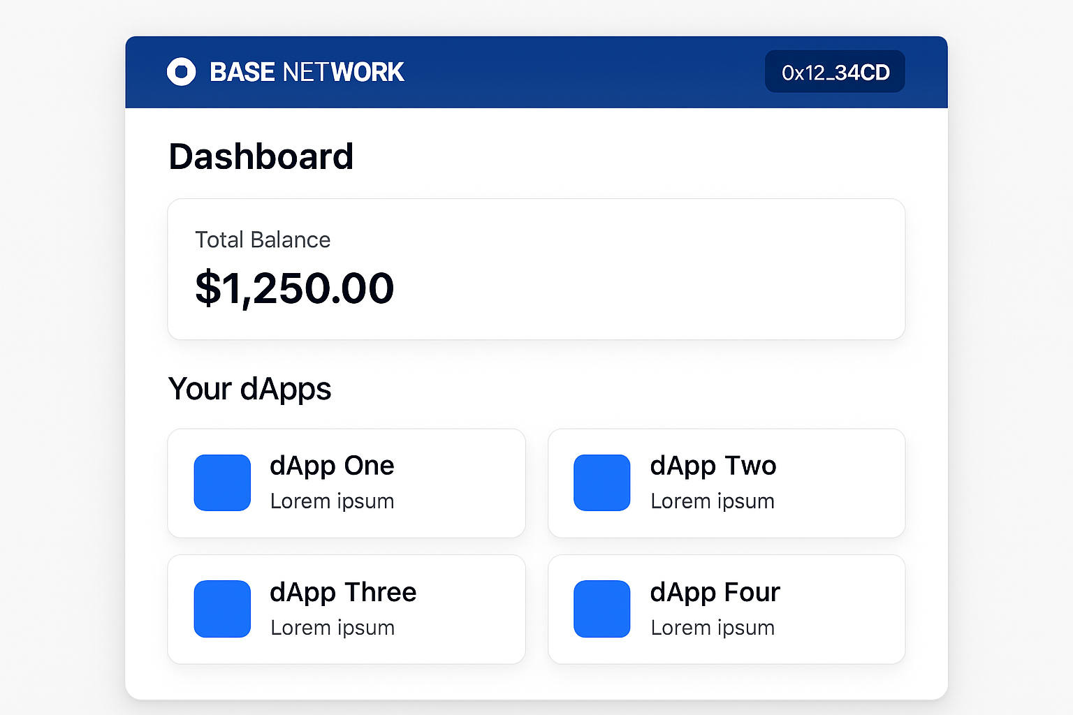Click the Your dApps section title
Screen dimensions: 1073x715
pyautogui.click(x=249, y=389)
